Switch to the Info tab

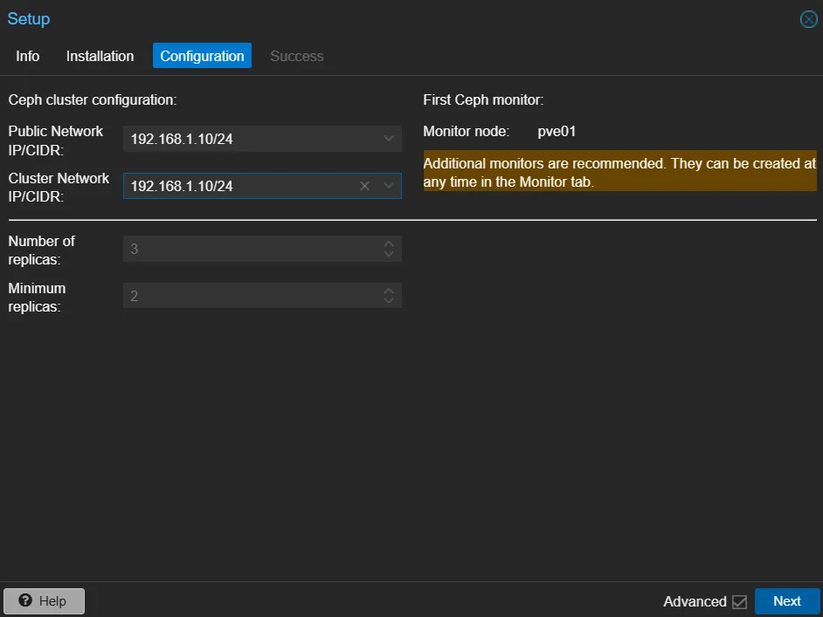tap(27, 56)
